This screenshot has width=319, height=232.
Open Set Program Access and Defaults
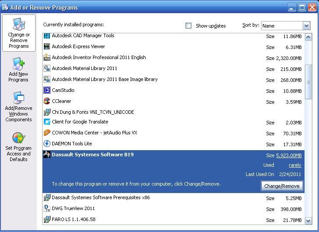tap(18, 147)
